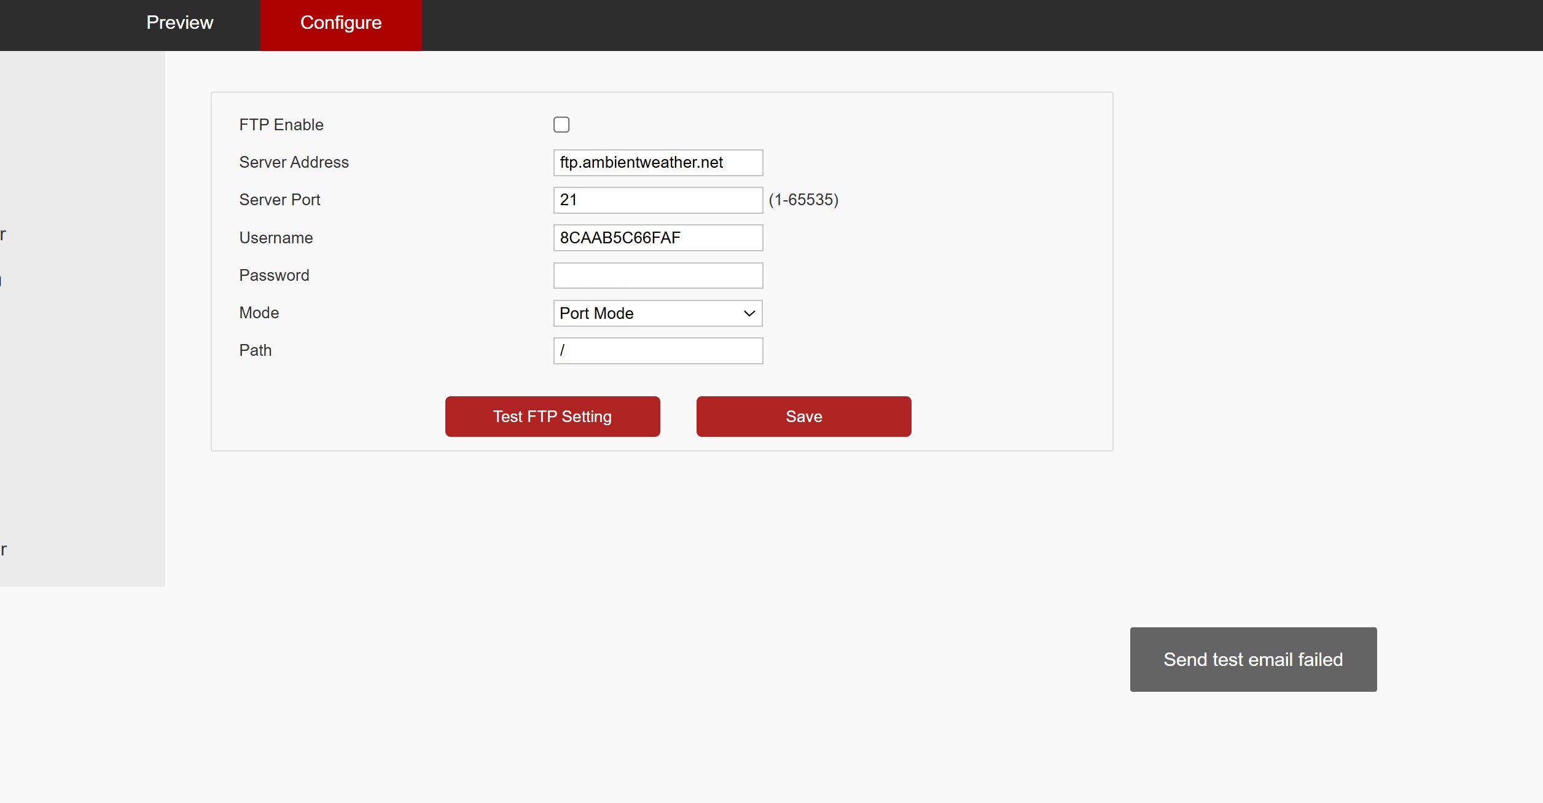Click the Server Port label text
The height and width of the screenshot is (803, 1543).
(x=279, y=200)
